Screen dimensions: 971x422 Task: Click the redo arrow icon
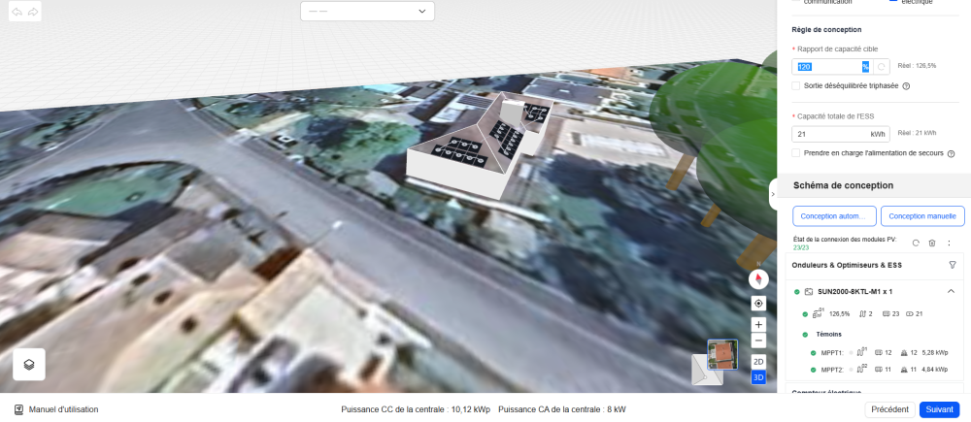click(33, 12)
